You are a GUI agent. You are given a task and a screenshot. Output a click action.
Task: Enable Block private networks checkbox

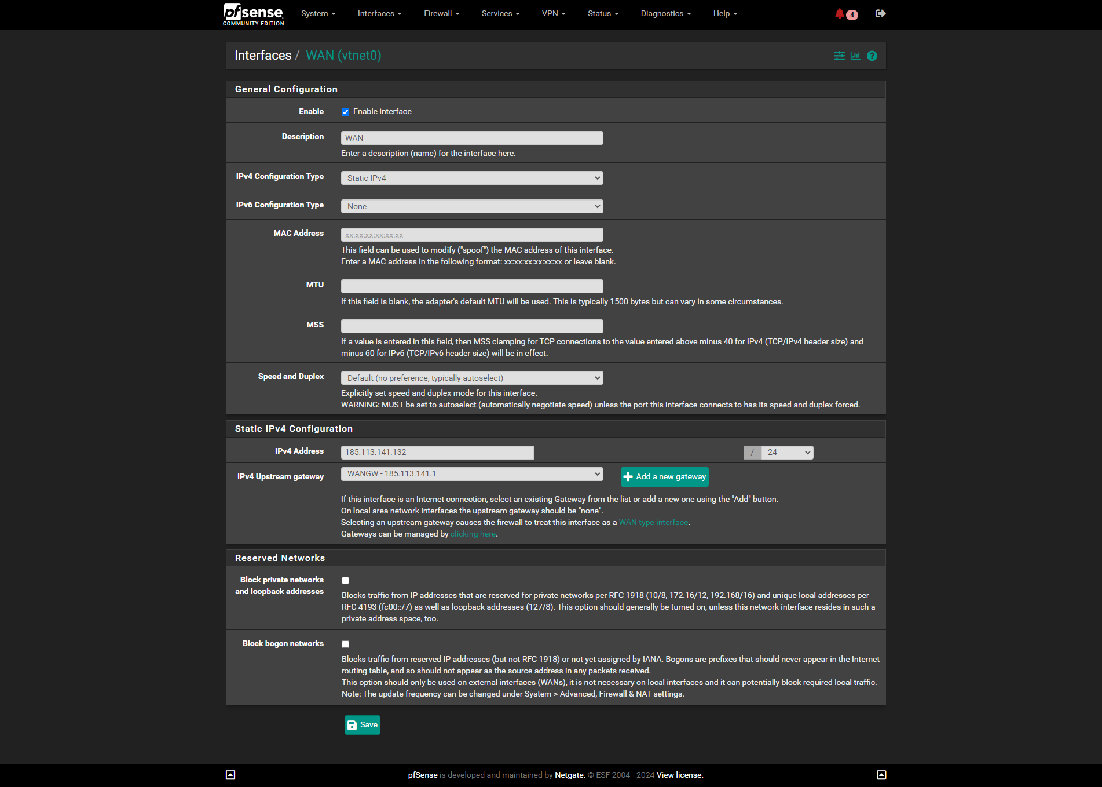346,581
